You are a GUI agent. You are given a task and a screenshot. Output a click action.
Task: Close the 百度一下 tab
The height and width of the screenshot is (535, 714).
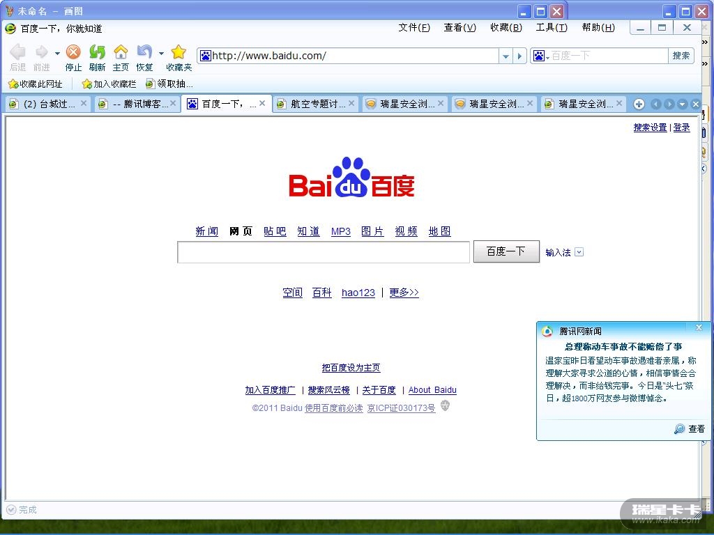(x=262, y=104)
